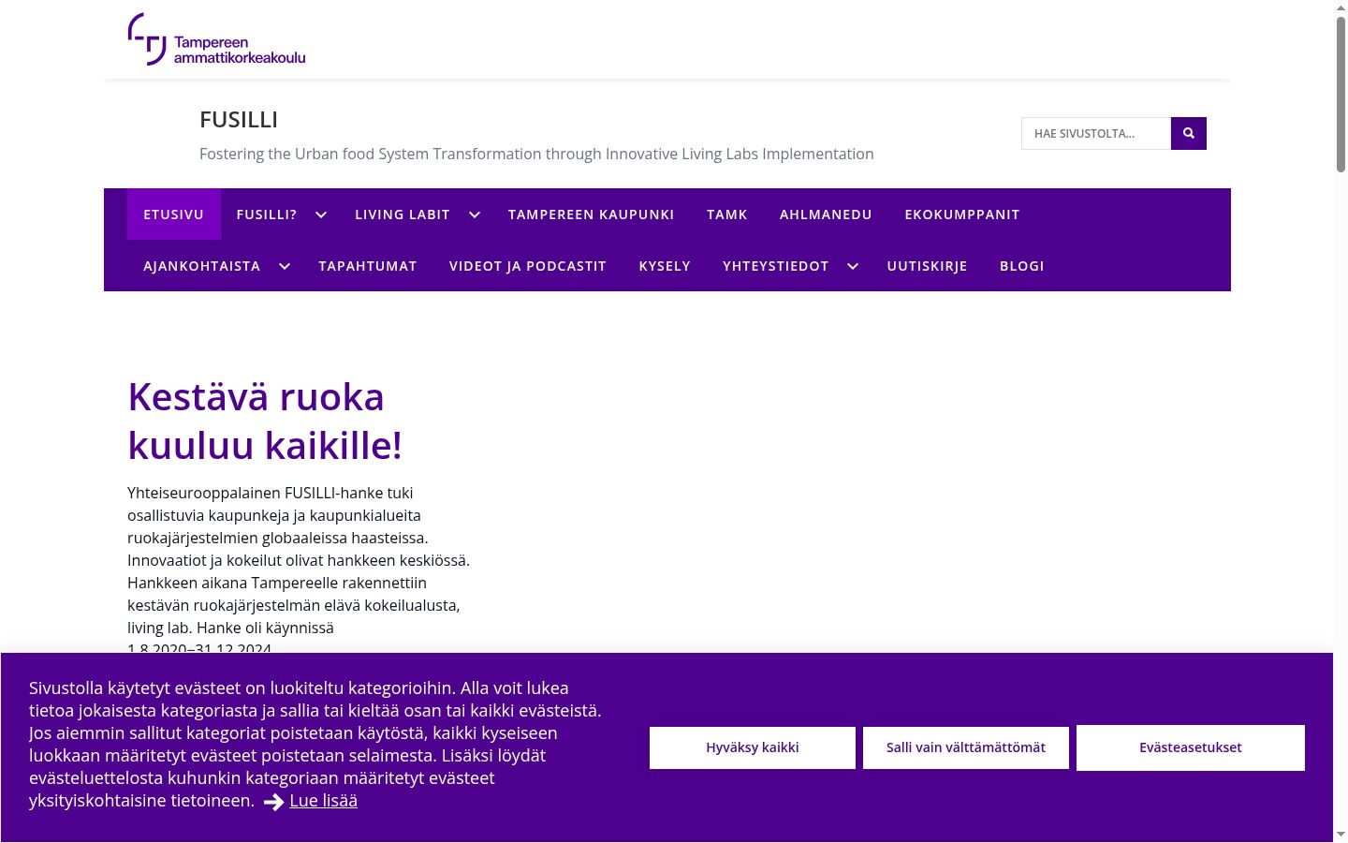
Task: Click the tagline Fostering the Urban food System
Action: pyautogui.click(x=536, y=154)
